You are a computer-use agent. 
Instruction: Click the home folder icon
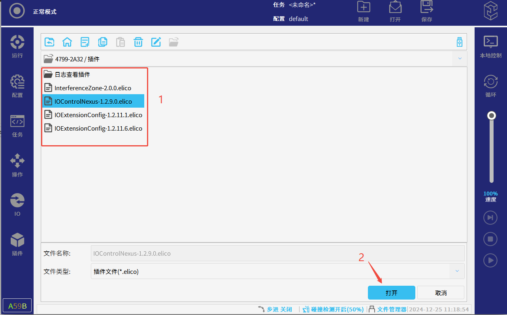pyautogui.click(x=67, y=42)
